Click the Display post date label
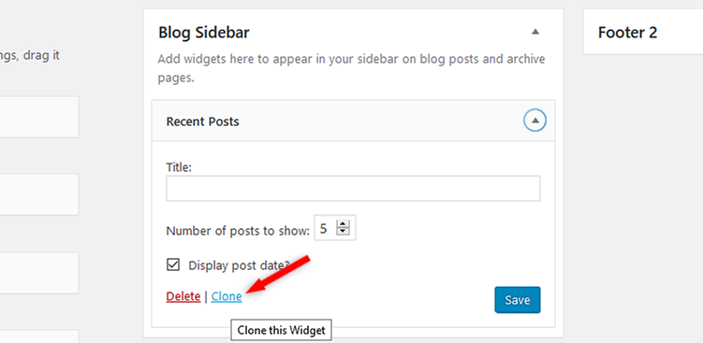This screenshot has height=343, width=703. pos(240,265)
